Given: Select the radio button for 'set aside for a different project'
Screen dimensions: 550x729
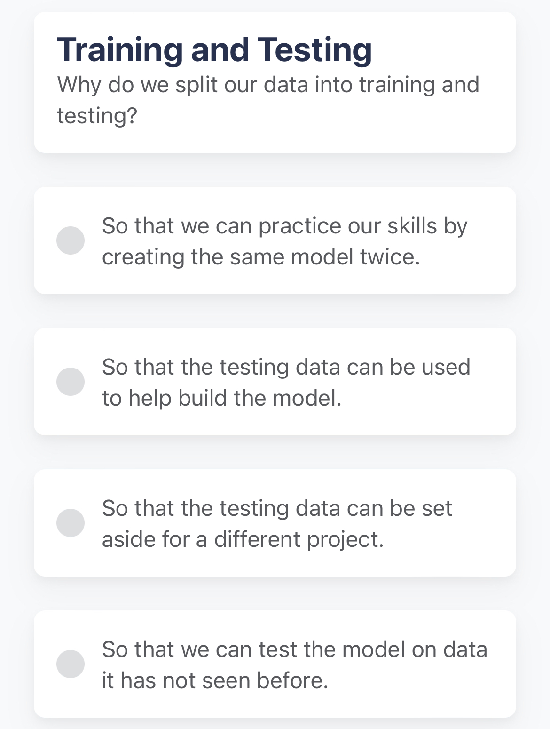Looking at the screenshot, I should [x=71, y=522].
